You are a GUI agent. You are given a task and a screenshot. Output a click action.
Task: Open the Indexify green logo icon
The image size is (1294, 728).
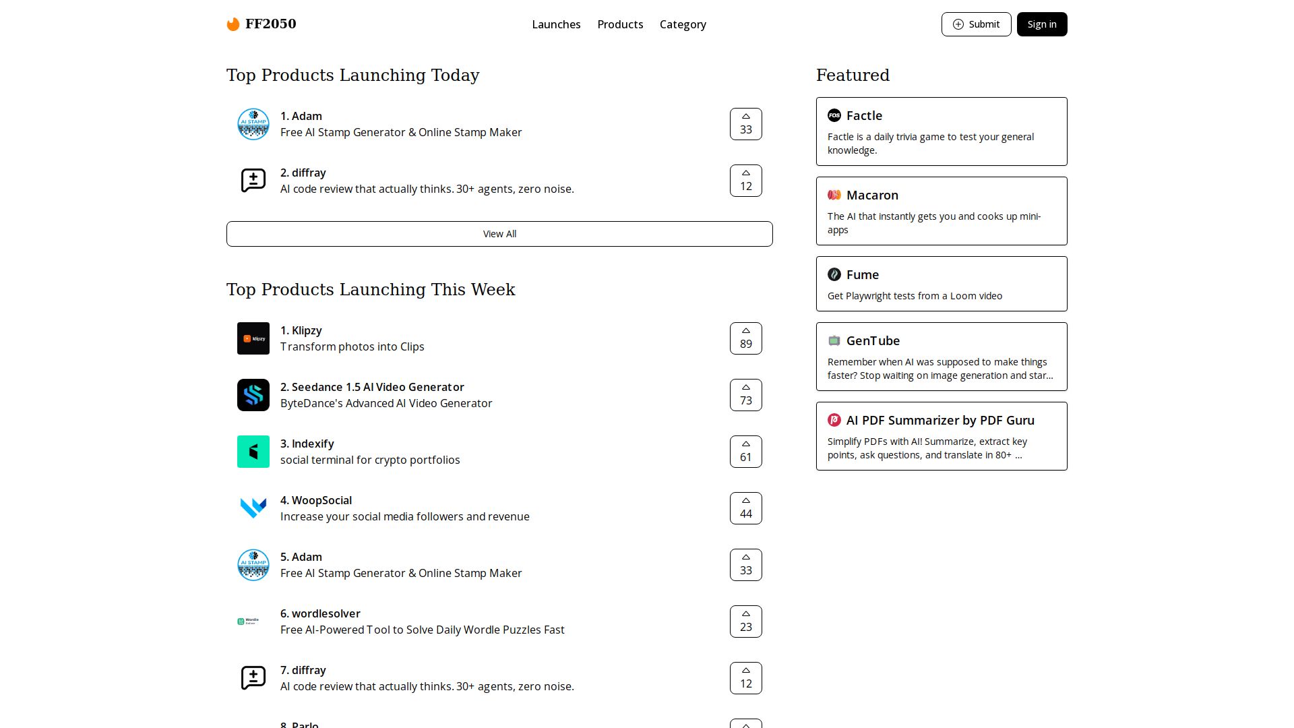coord(253,452)
